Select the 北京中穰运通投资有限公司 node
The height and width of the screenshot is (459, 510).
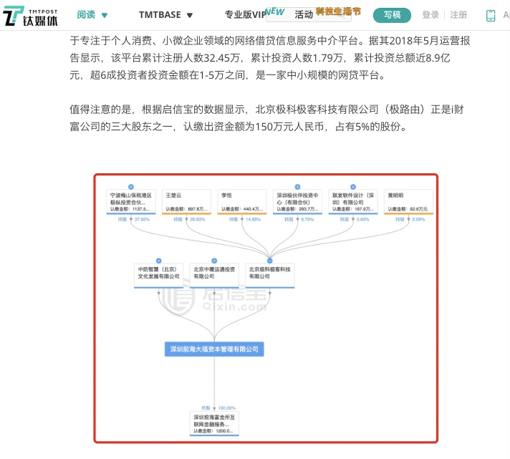(x=214, y=276)
